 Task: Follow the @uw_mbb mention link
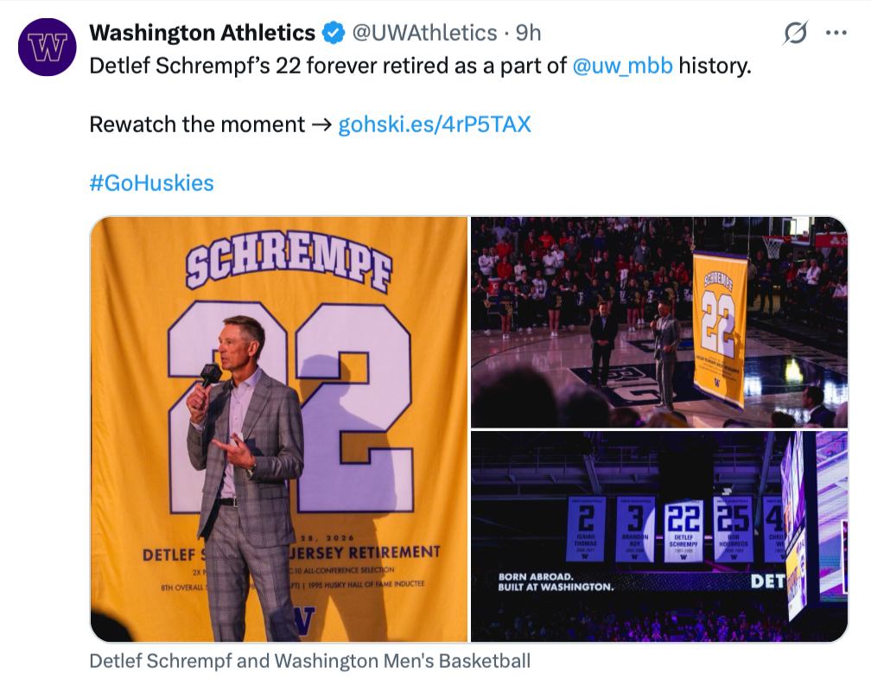click(x=622, y=66)
